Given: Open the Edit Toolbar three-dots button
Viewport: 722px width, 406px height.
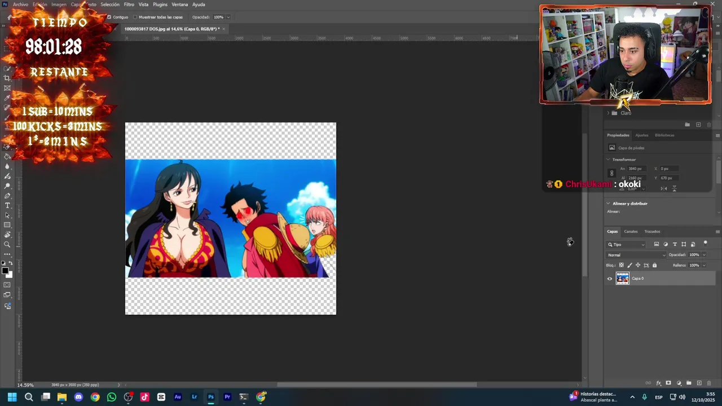Looking at the screenshot, I should pos(7,254).
